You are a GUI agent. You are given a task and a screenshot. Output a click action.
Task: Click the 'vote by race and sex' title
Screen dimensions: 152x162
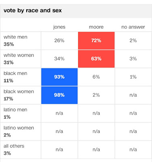pyautogui.click(x=33, y=11)
